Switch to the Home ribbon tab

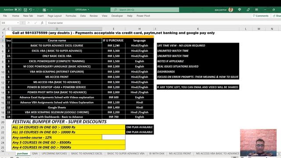tap(16, 16)
